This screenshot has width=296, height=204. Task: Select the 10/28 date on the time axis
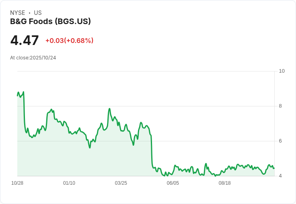pyautogui.click(x=17, y=183)
